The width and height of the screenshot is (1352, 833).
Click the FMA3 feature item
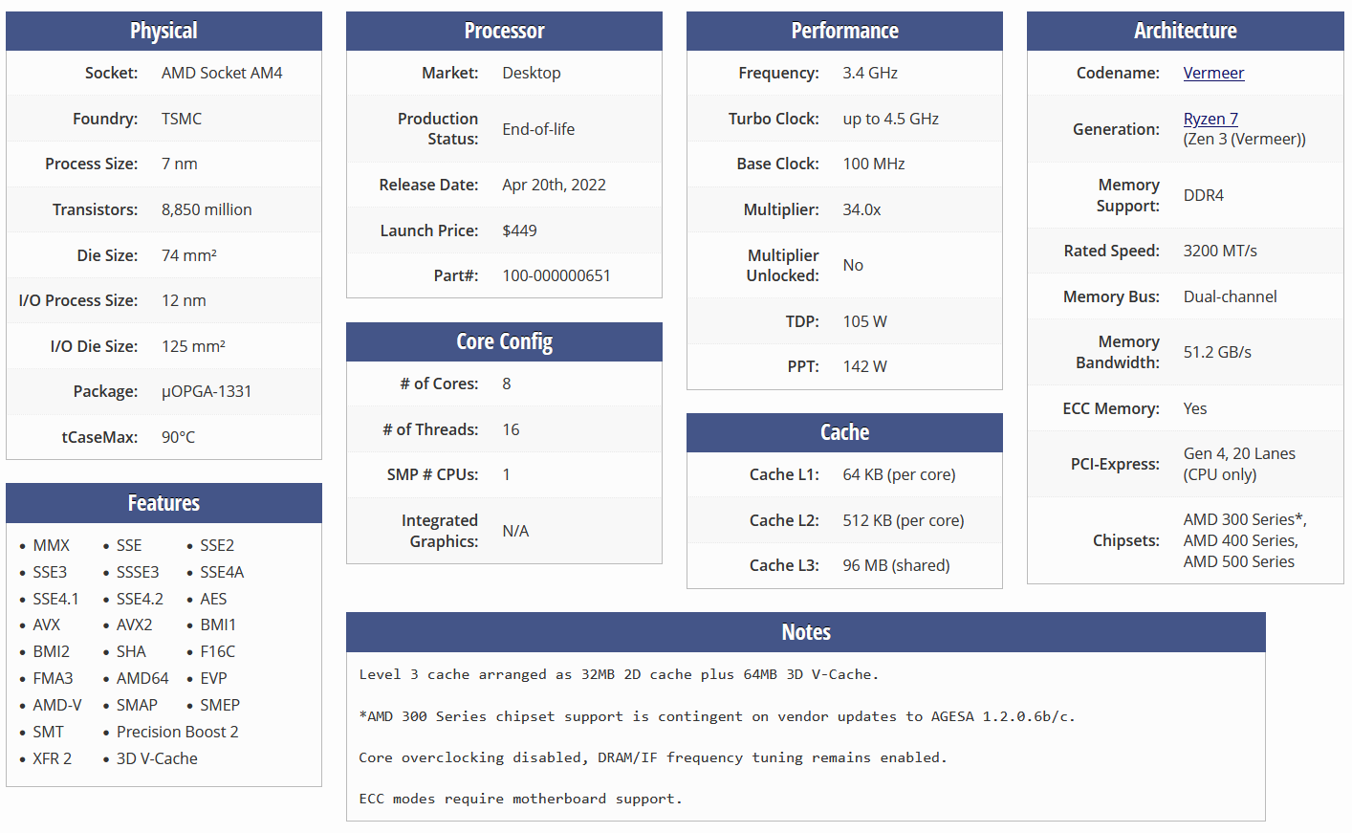[53, 678]
